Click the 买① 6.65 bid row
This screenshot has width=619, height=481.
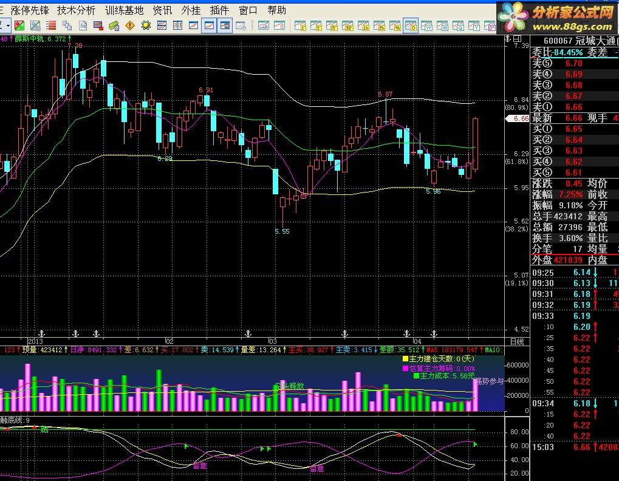575,129
